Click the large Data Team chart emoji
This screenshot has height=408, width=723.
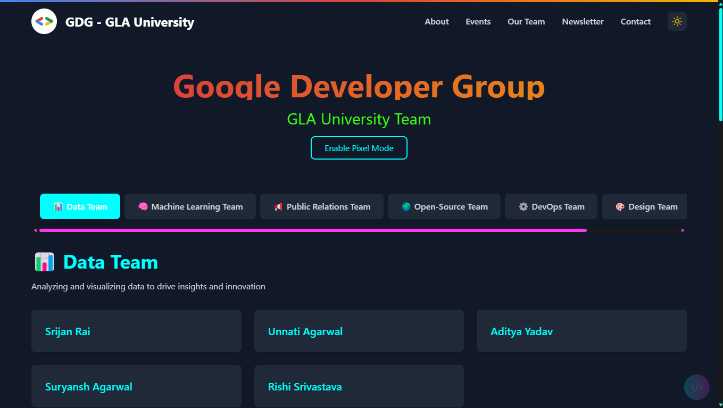point(45,262)
